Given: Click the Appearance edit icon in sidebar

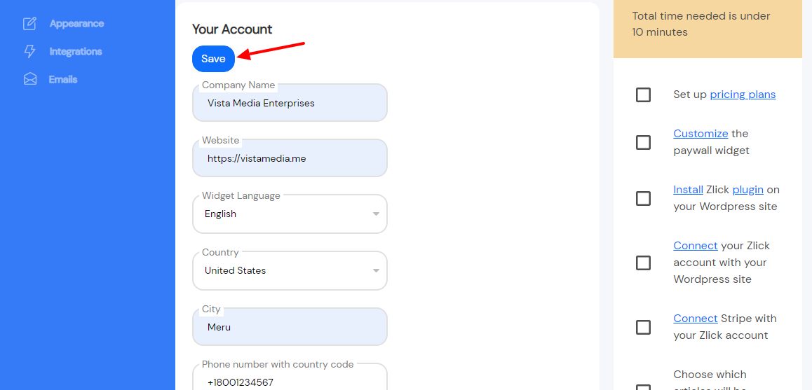Looking at the screenshot, I should (30, 24).
